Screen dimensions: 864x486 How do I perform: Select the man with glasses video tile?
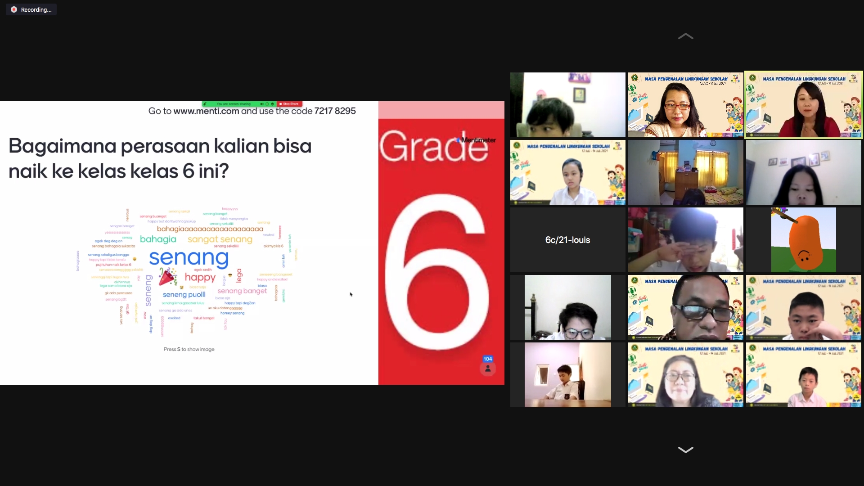click(x=685, y=307)
